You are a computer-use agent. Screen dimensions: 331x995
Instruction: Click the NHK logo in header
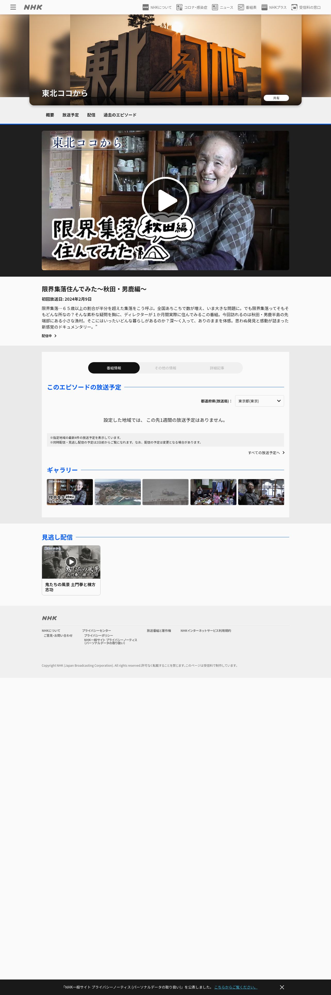33,7
